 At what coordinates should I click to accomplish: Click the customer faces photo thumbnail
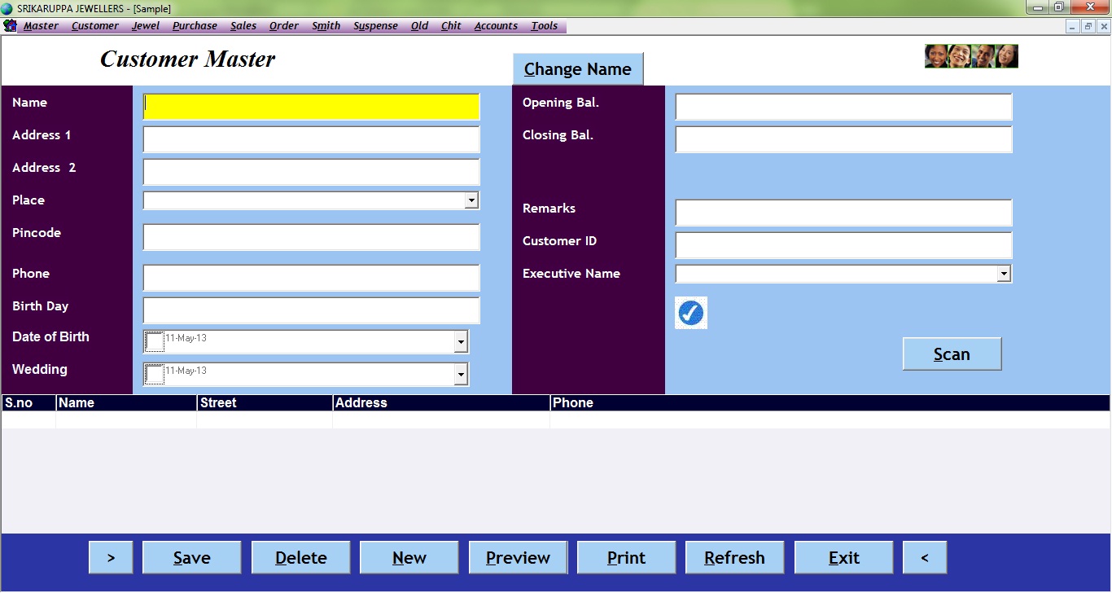coord(971,56)
